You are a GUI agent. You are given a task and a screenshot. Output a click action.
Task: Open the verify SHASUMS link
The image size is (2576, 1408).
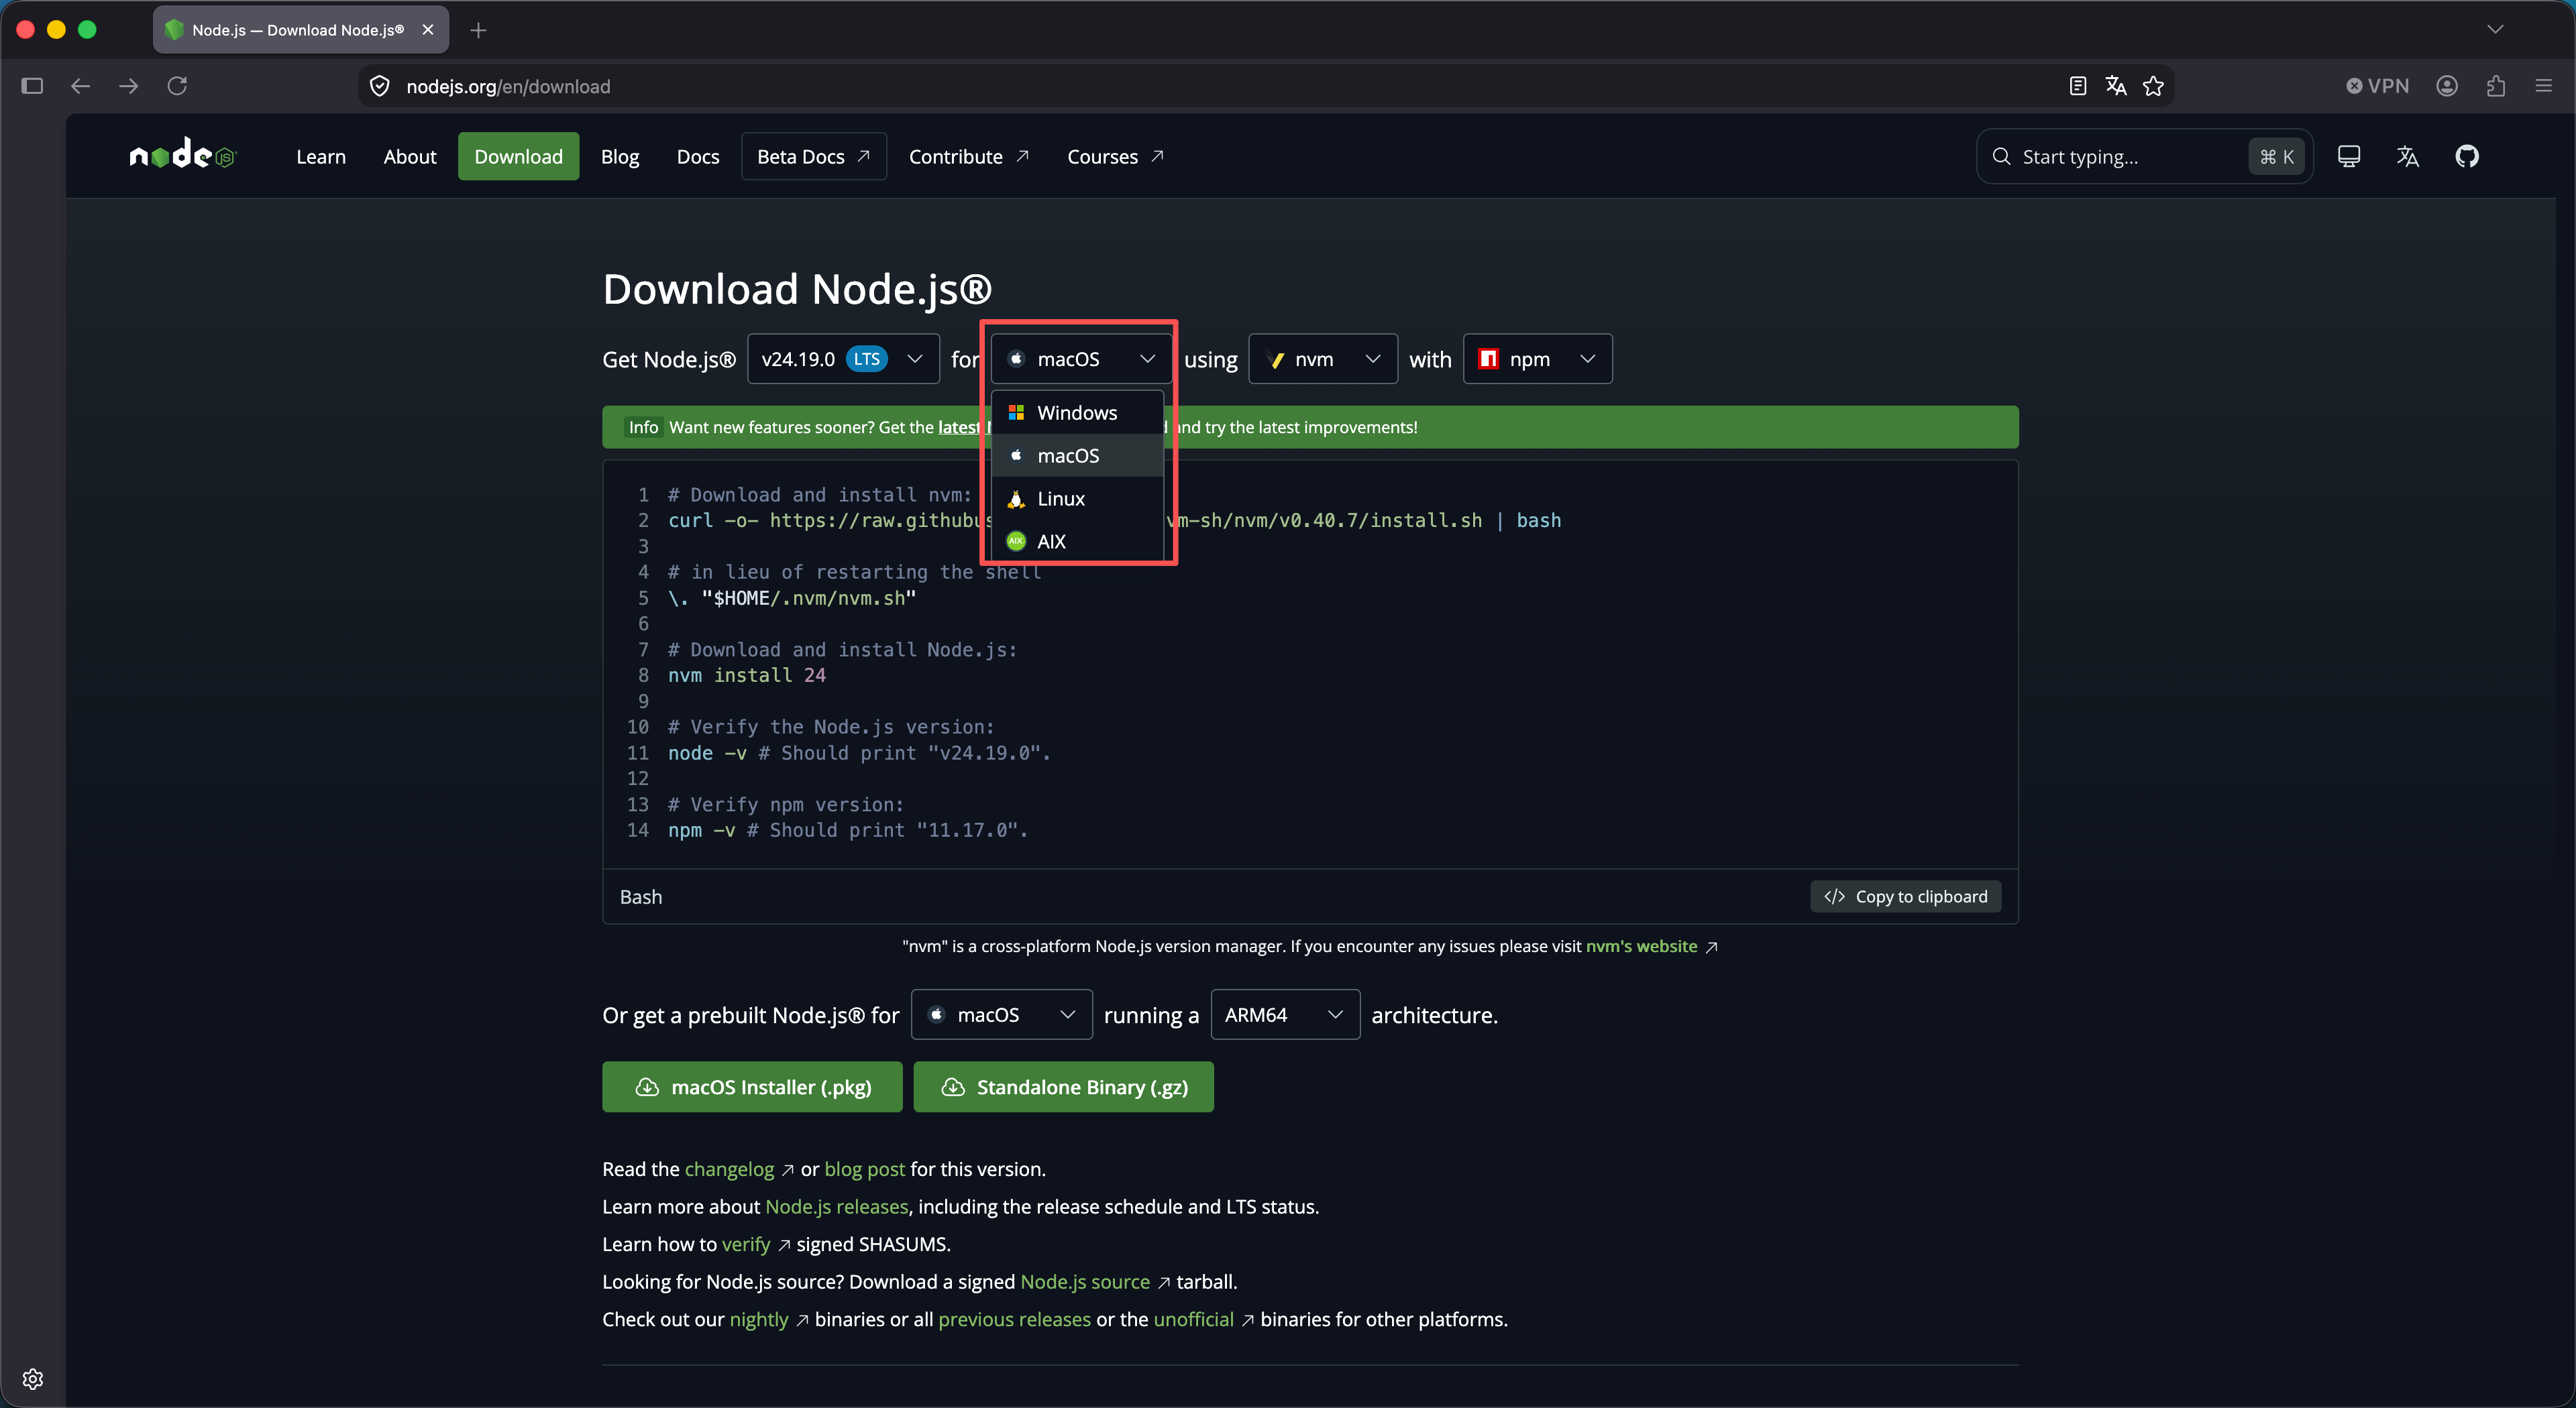pyautogui.click(x=746, y=1244)
